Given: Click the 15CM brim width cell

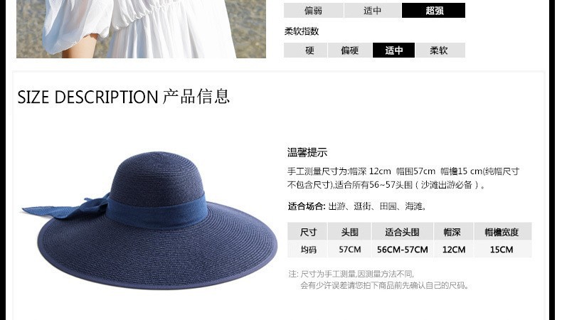Looking at the screenshot, I should point(502,250).
